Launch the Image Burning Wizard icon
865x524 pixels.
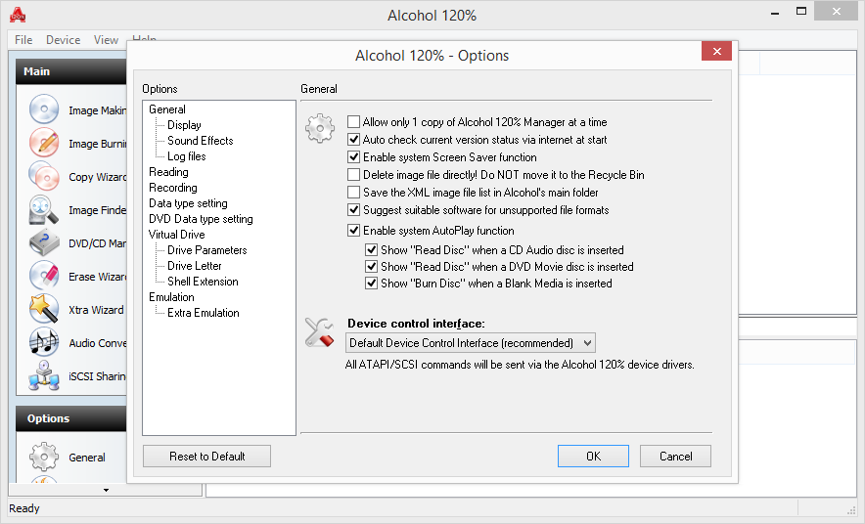[x=44, y=142]
